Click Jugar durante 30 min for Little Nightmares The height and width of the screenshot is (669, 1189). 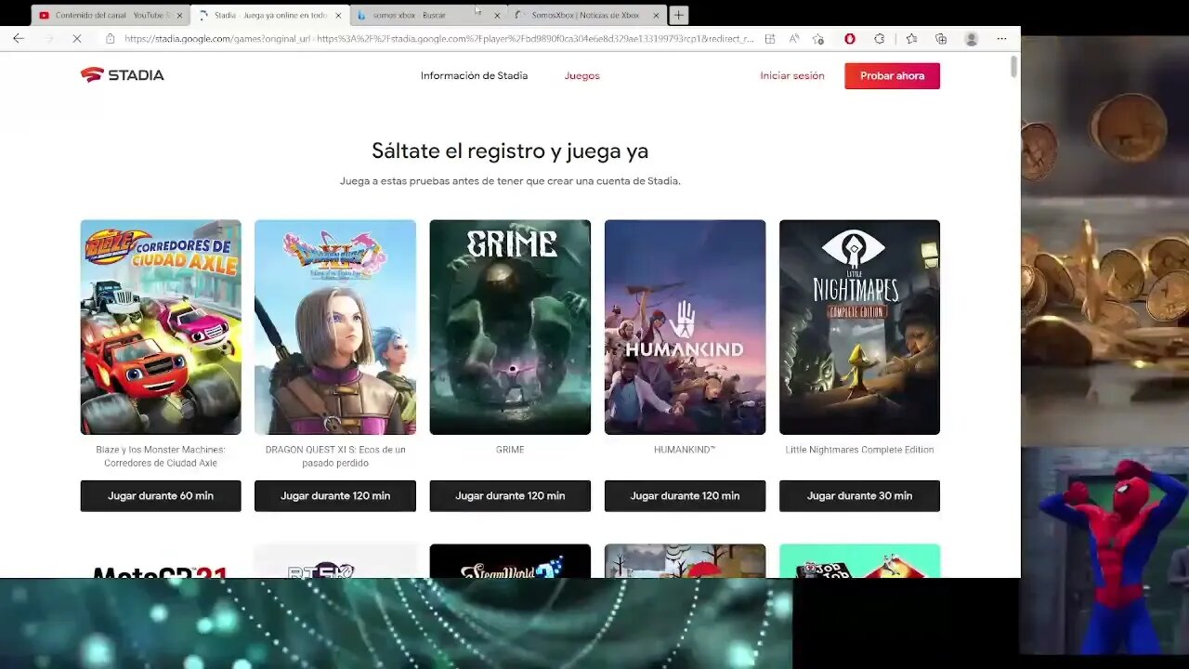[859, 496]
